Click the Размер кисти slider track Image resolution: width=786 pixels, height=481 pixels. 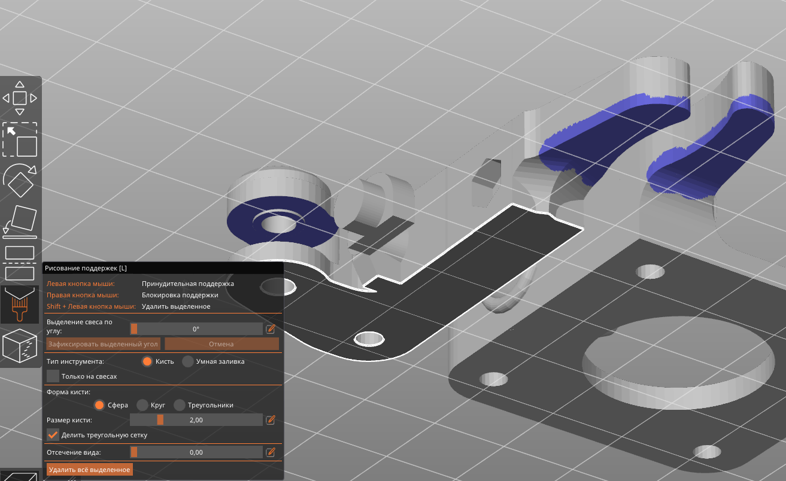coord(196,420)
